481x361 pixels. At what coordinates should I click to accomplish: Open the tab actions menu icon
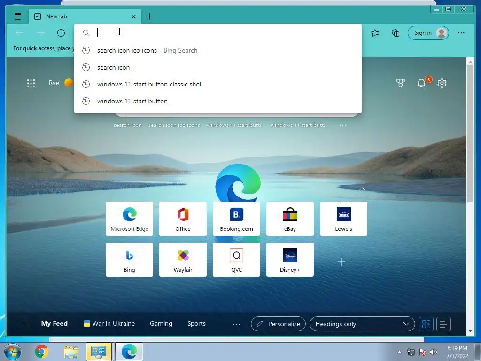click(x=18, y=16)
